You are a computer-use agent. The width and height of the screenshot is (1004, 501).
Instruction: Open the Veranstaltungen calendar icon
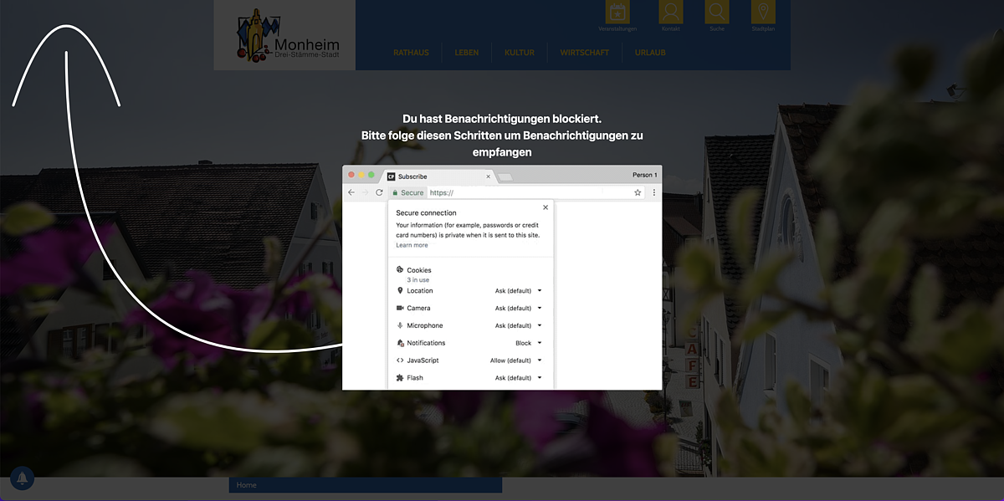tap(617, 13)
